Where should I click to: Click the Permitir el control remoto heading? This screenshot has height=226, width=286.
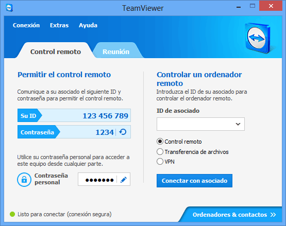point(64,75)
